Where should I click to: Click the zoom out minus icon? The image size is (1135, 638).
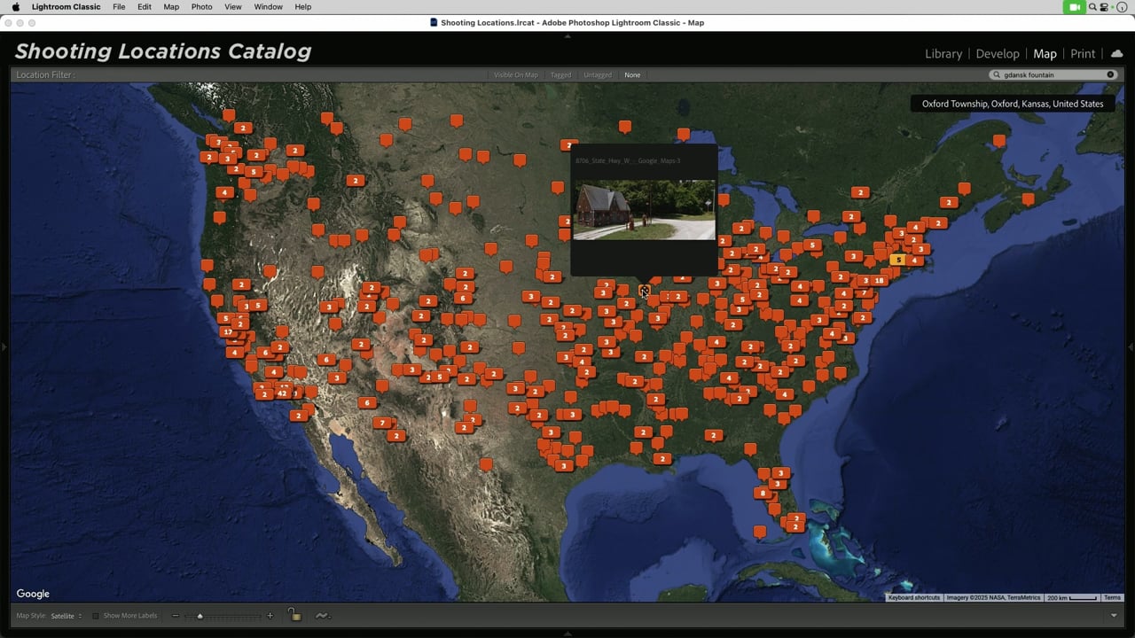click(176, 616)
